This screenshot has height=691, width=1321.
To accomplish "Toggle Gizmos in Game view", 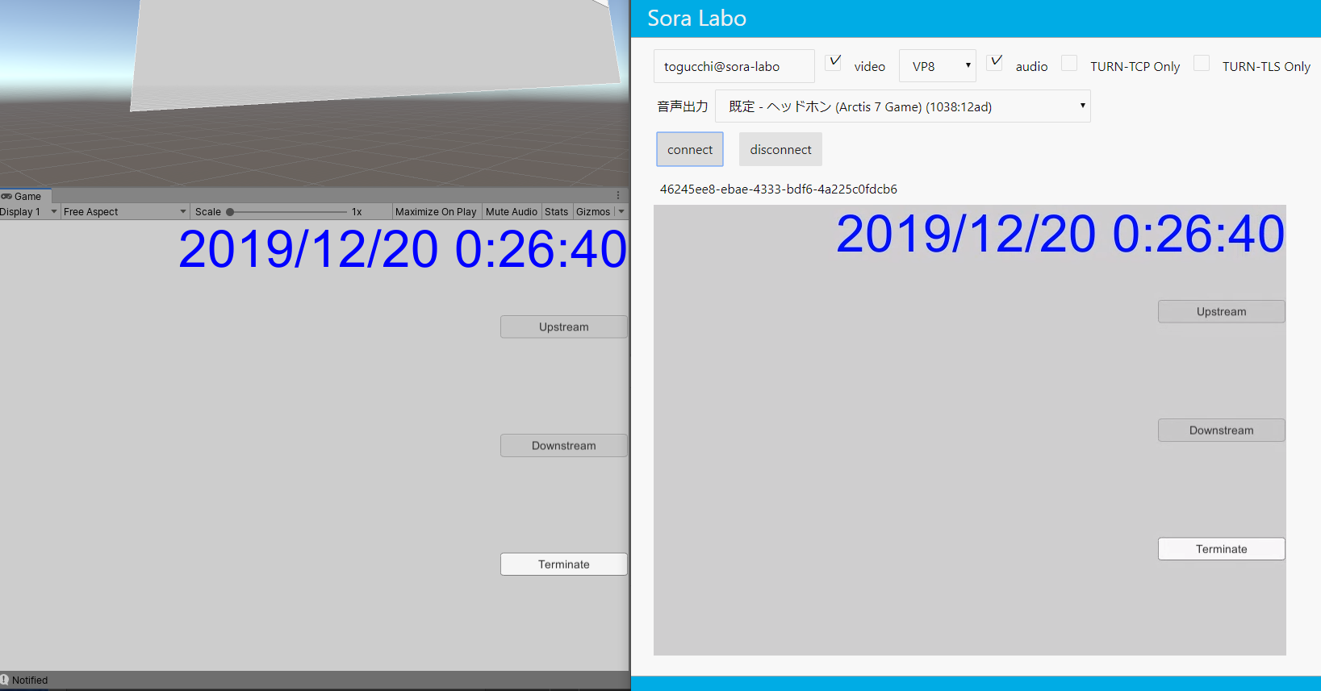I will pos(593,212).
